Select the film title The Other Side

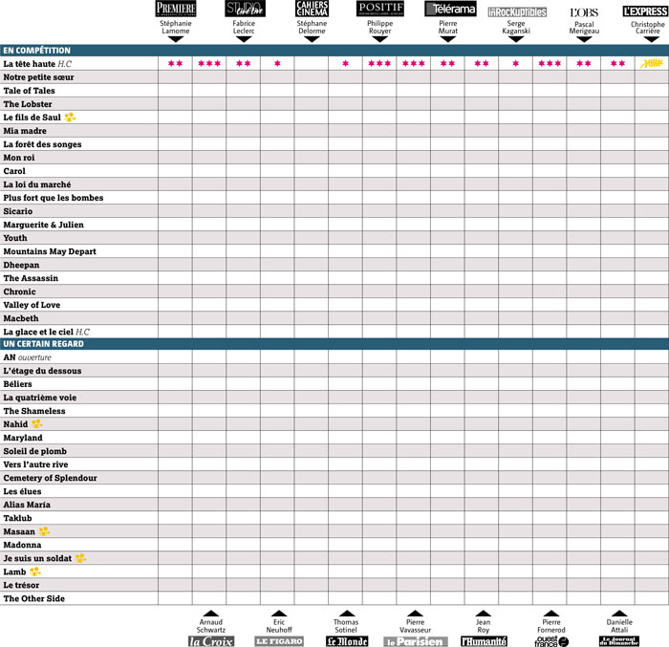34,598
